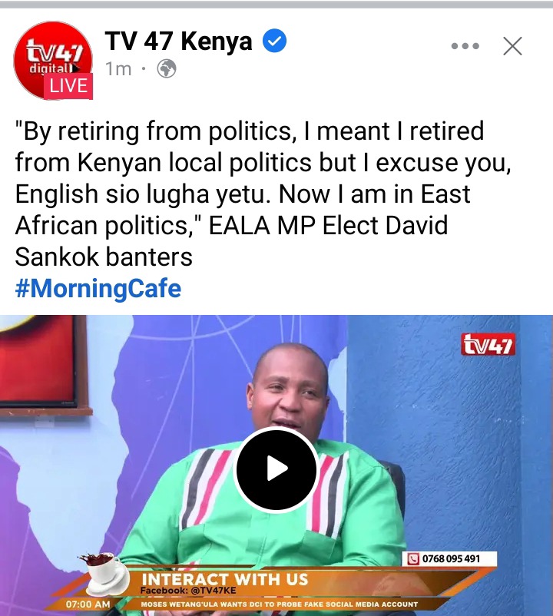Click the globe public audience icon
Viewport: 553px width, 616px height.
click(167, 69)
